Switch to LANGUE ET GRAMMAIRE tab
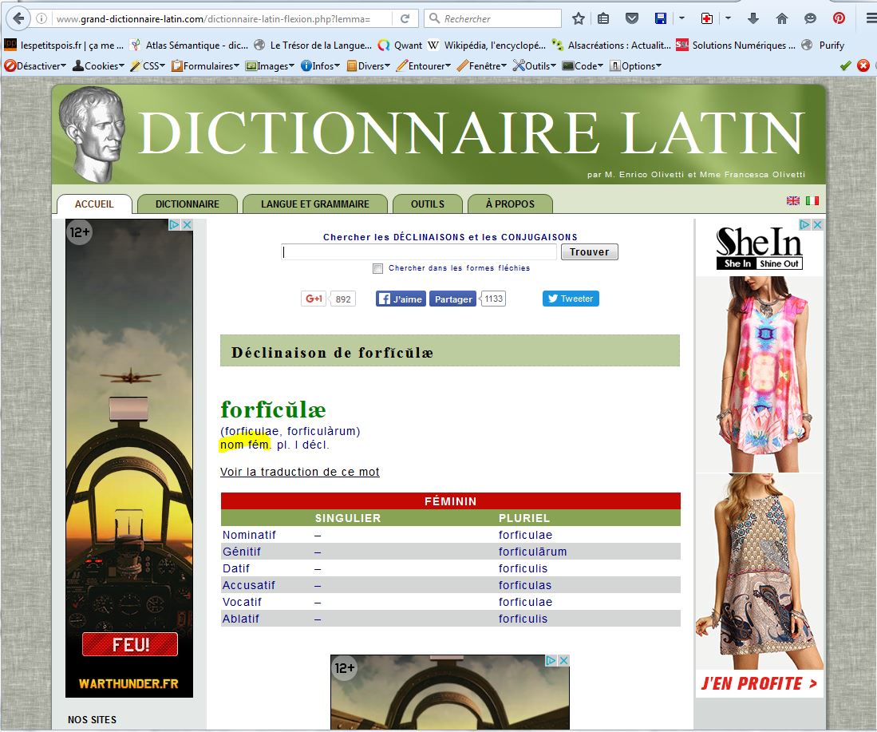Screen dimensions: 877x732 (314, 204)
